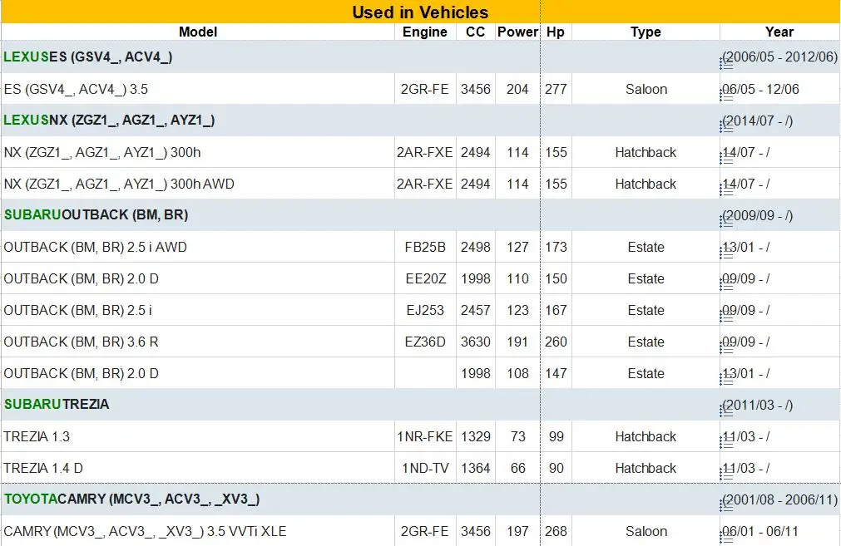841x546 pixels.
Task: Click the 90 Hp value
Action: click(556, 469)
